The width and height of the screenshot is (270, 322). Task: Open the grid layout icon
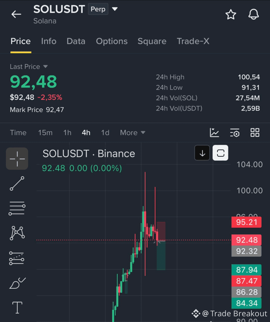click(x=255, y=133)
